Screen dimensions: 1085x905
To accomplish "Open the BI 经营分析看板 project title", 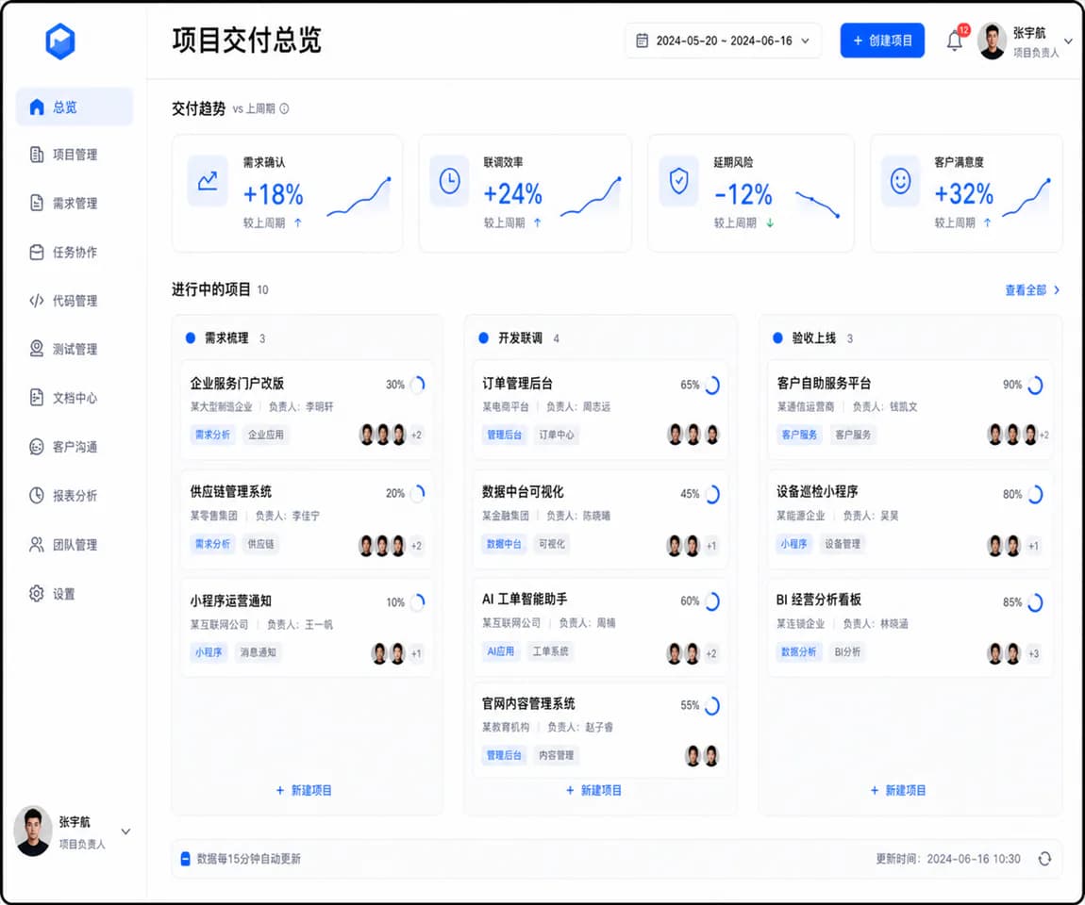I will pos(819,600).
